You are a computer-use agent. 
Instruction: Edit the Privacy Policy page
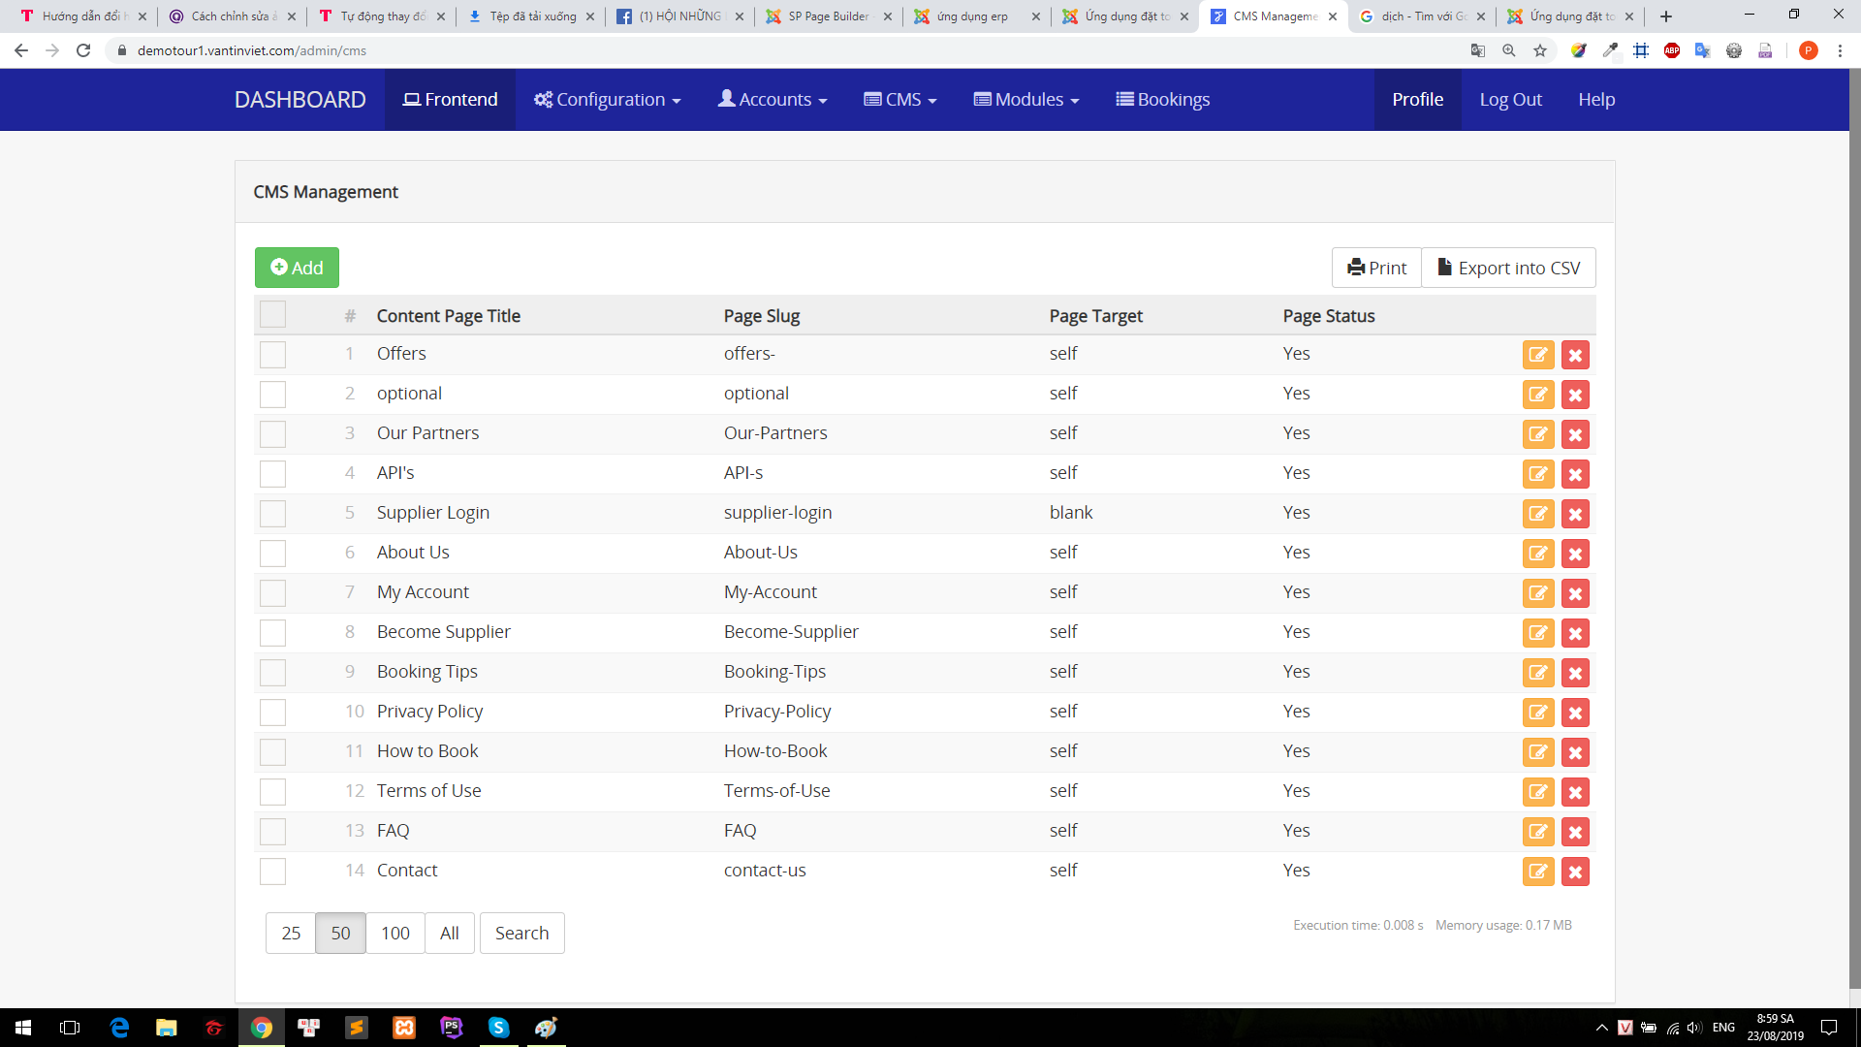coord(1538,713)
